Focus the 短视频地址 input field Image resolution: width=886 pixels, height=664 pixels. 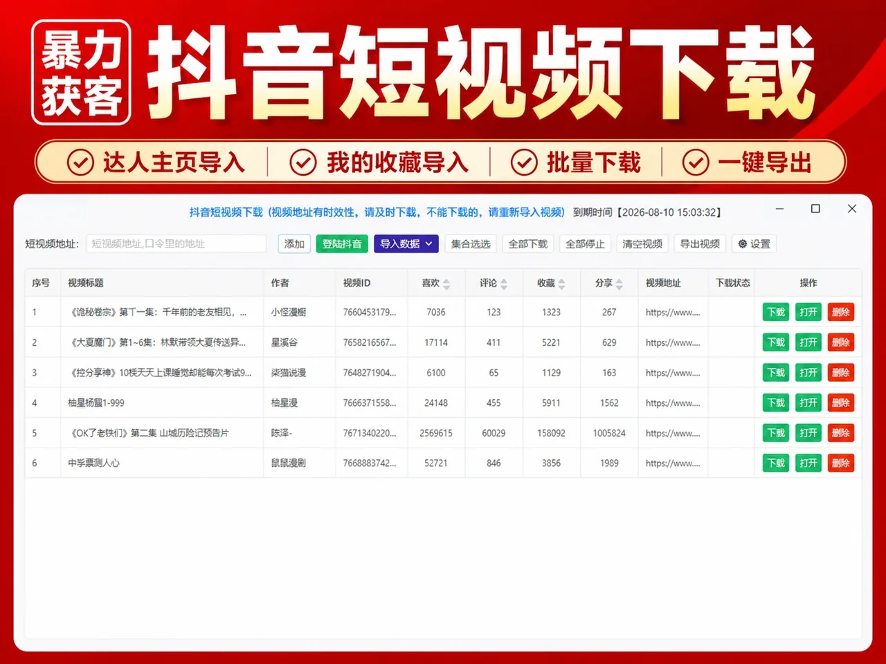(x=177, y=244)
